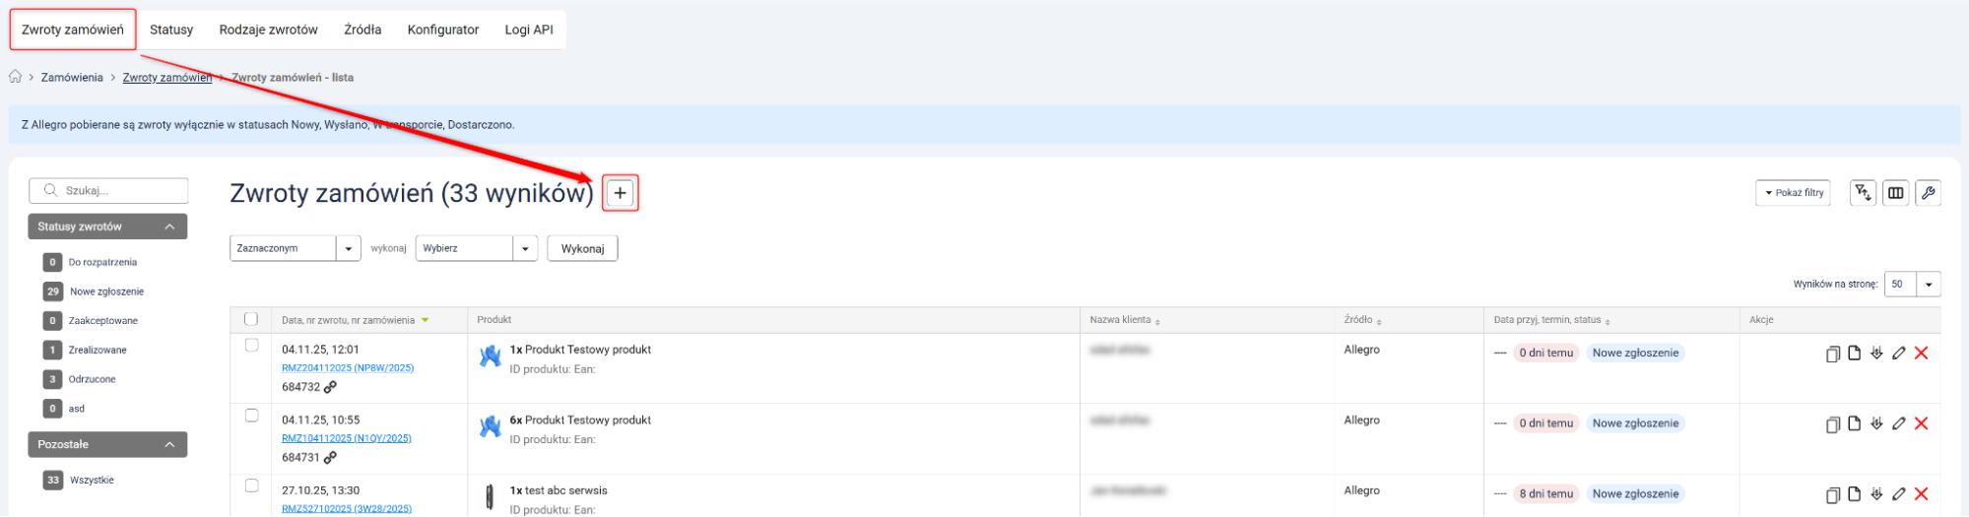Delete the first return with red X
Image resolution: width=1969 pixels, height=517 pixels.
pyautogui.click(x=1921, y=354)
